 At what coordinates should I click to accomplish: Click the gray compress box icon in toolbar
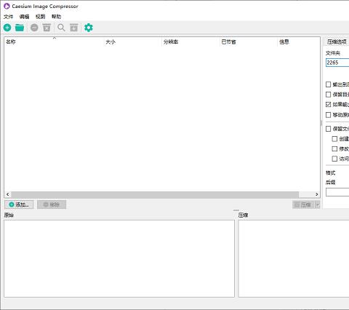click(74, 28)
